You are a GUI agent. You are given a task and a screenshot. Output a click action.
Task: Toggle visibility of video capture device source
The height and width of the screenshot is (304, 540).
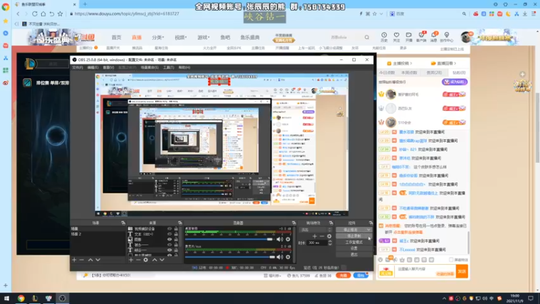169,229
